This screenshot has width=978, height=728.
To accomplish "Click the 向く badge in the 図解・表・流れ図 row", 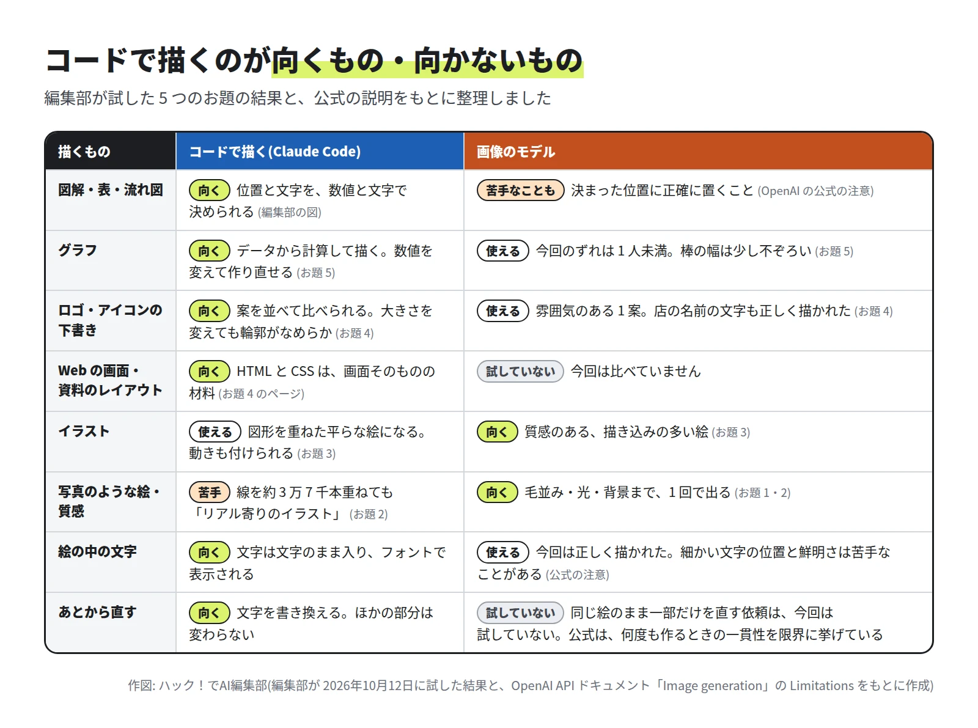I will coord(209,191).
